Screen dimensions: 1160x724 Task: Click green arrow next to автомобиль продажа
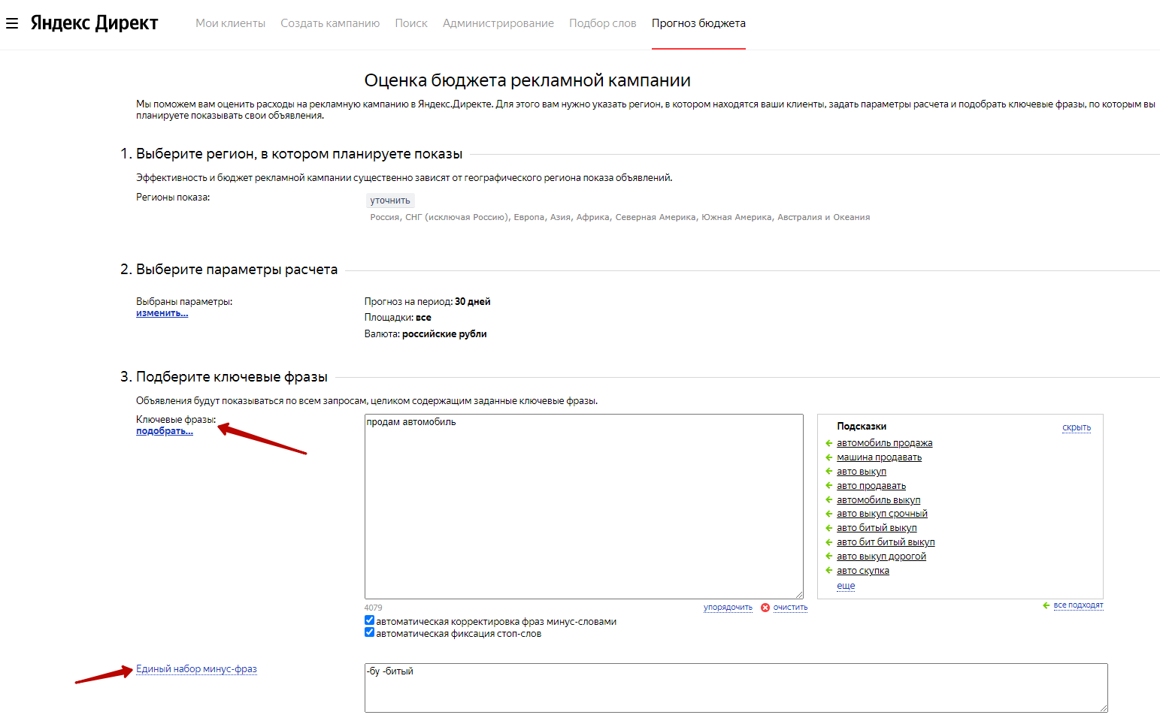click(x=828, y=443)
